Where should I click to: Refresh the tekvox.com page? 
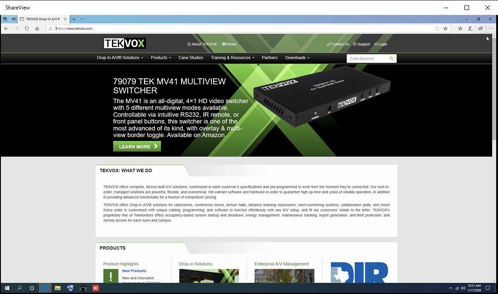[27, 28]
